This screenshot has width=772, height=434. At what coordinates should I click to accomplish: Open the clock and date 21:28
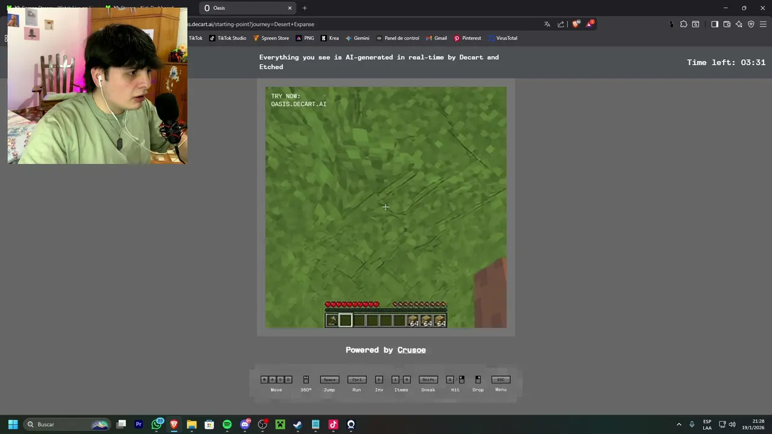pyautogui.click(x=753, y=424)
